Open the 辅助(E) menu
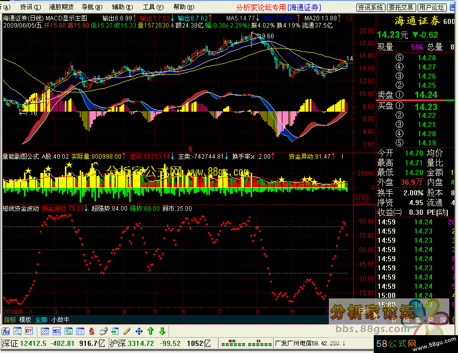Screen dimensions: 458x353 (x=123, y=7)
